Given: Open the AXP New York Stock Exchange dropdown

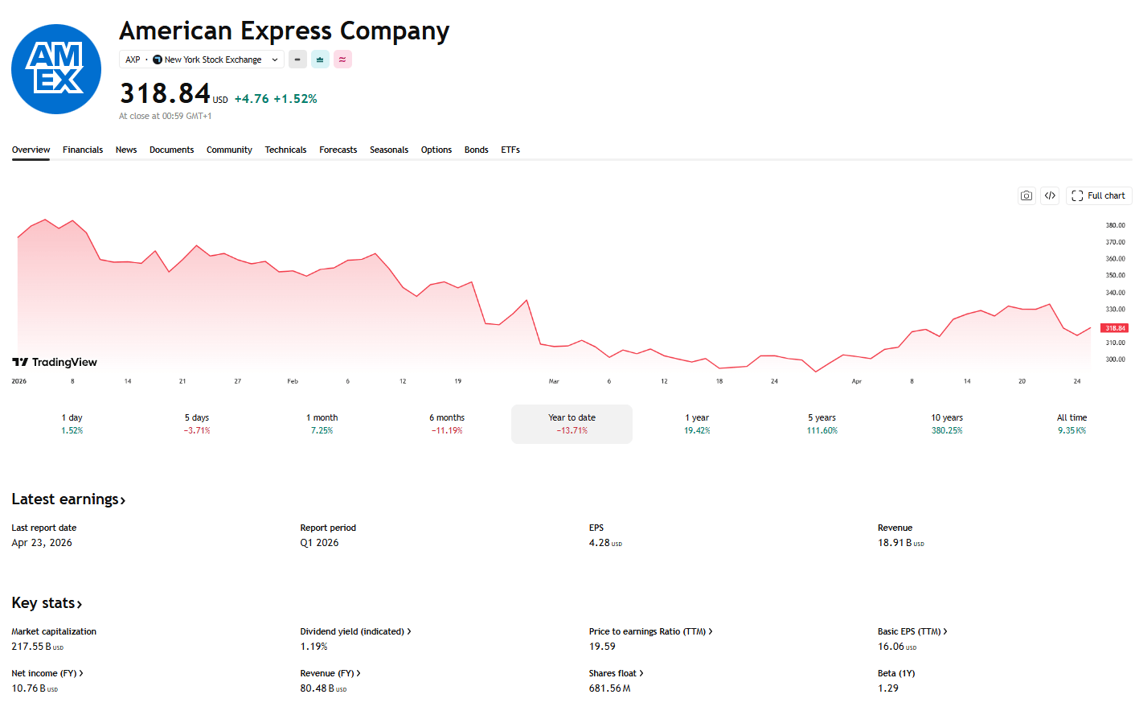Looking at the screenshot, I should pos(202,60).
